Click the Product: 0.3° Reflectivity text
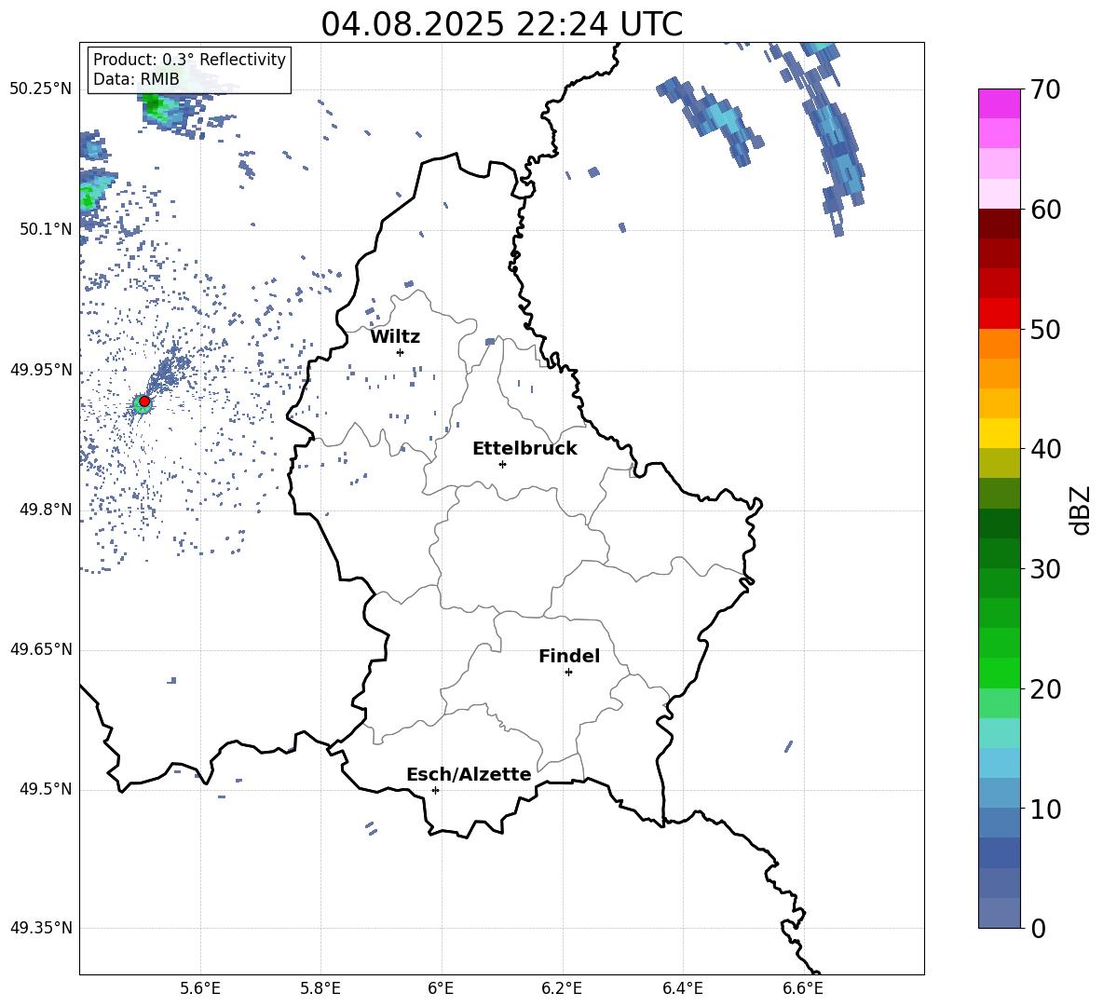Screen dimensions: 1103x1007 point(189,60)
